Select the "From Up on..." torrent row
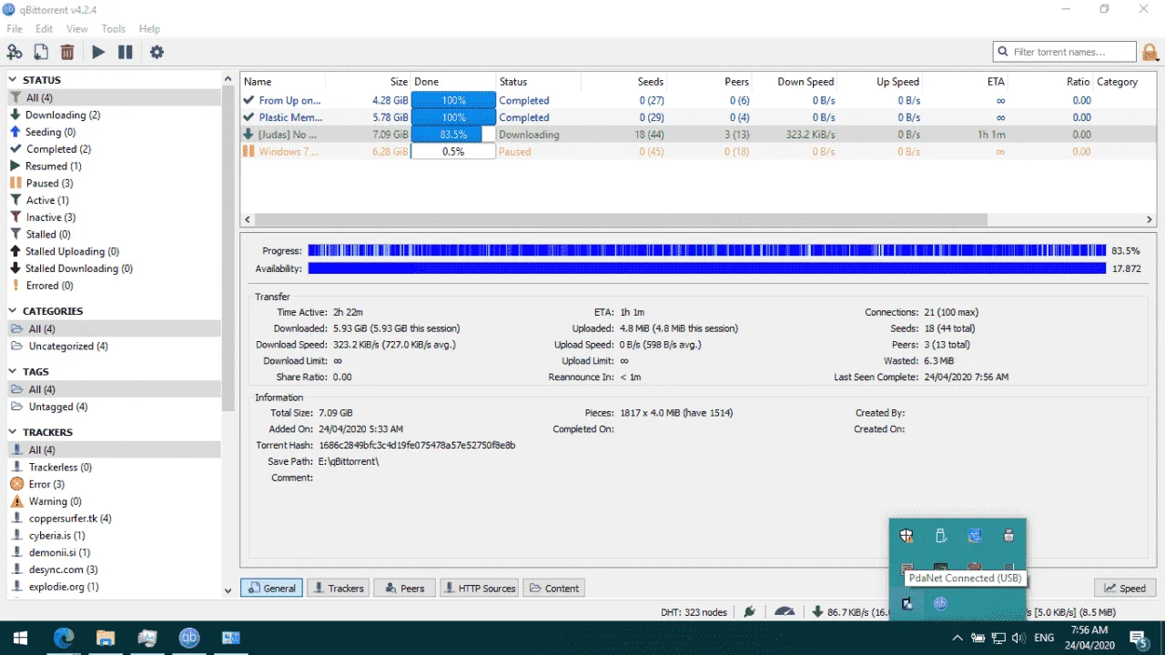 [697, 100]
